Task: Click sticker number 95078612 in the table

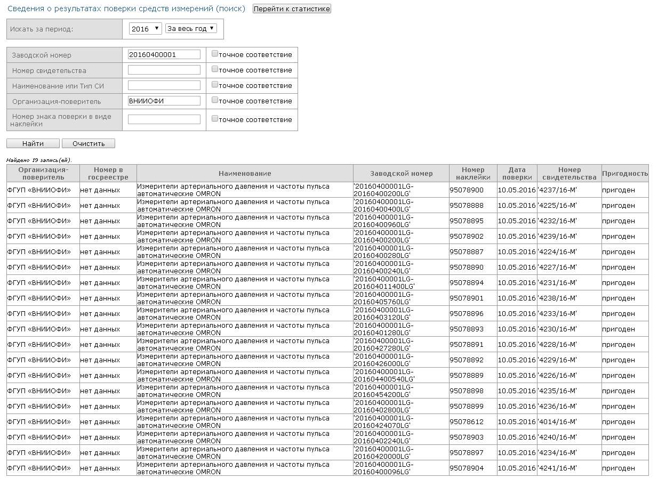Action: (467, 422)
